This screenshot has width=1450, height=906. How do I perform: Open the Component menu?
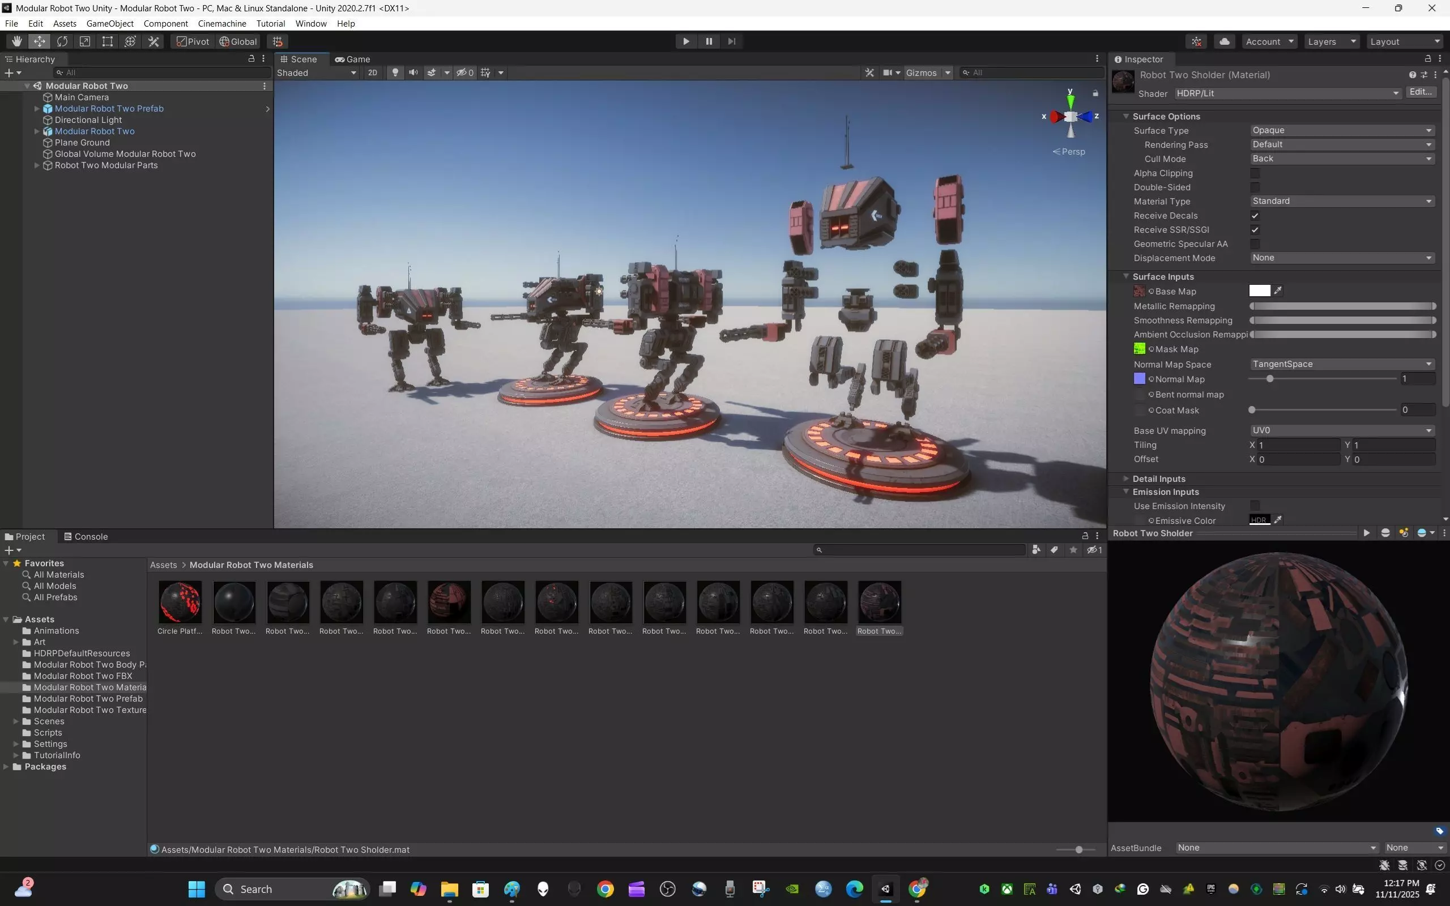(165, 23)
